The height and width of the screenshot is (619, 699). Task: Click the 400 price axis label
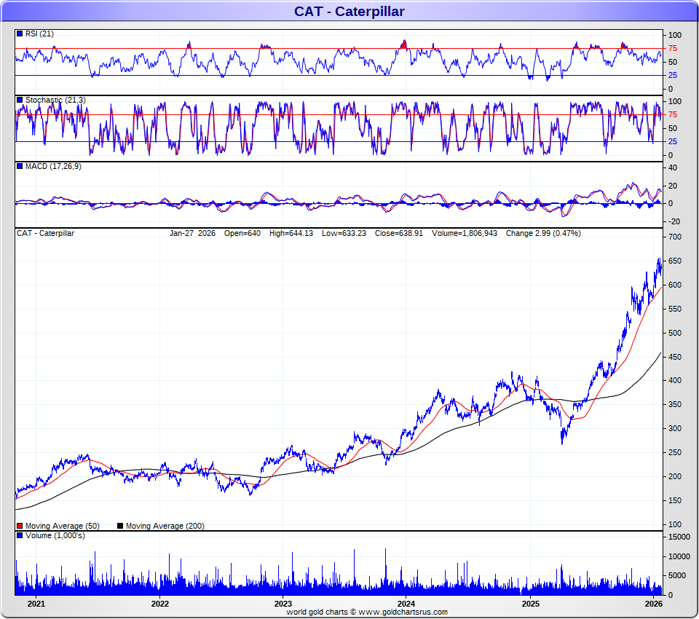675,380
